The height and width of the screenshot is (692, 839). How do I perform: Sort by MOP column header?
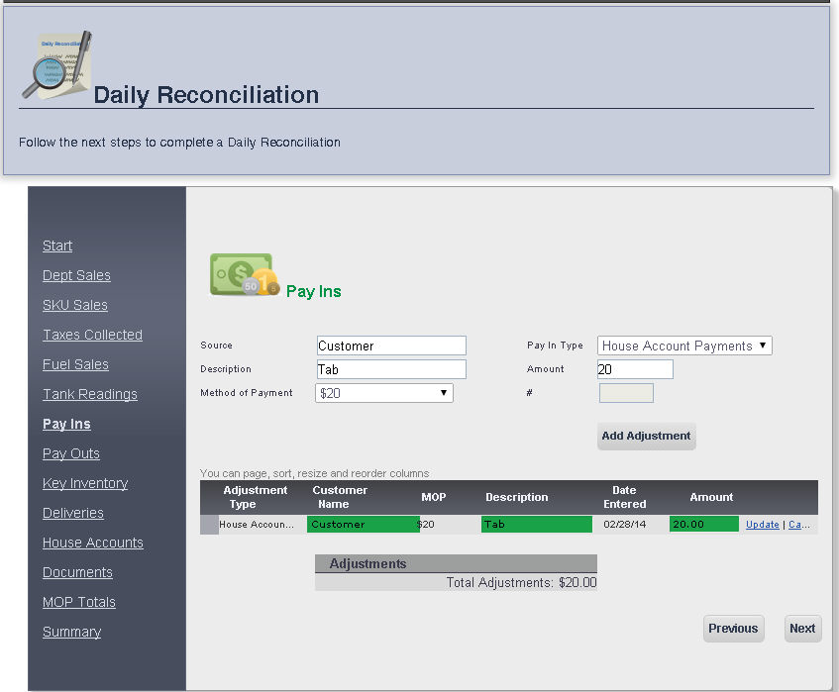pos(434,497)
